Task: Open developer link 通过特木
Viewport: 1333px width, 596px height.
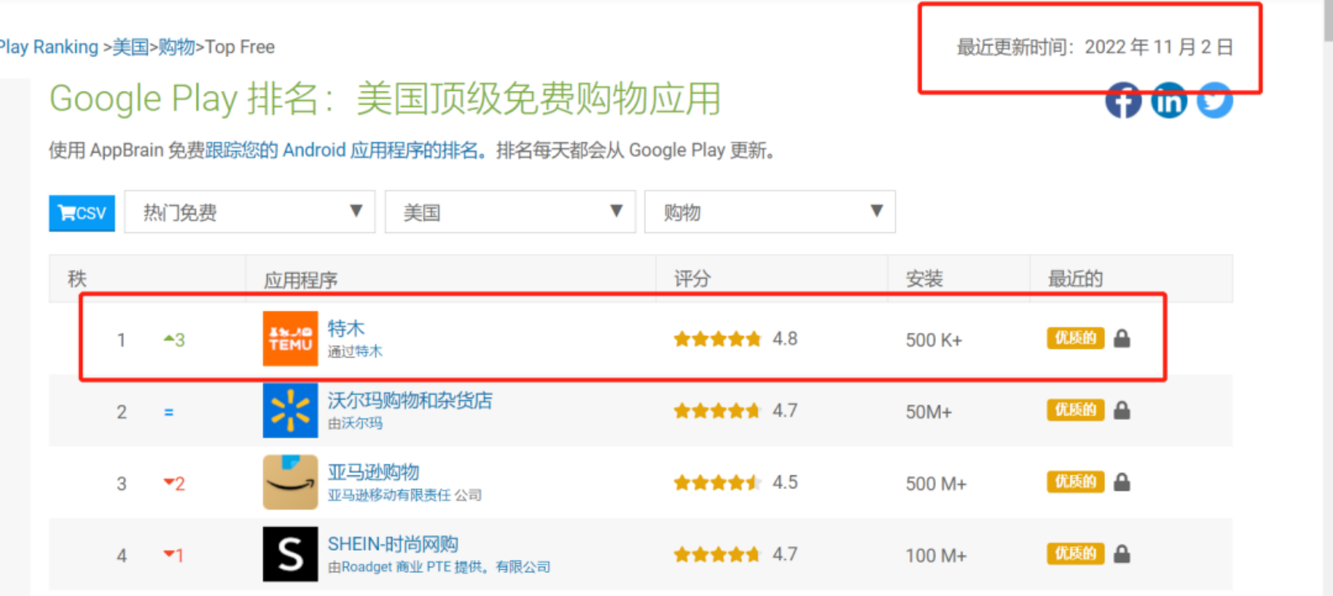Action: [355, 351]
